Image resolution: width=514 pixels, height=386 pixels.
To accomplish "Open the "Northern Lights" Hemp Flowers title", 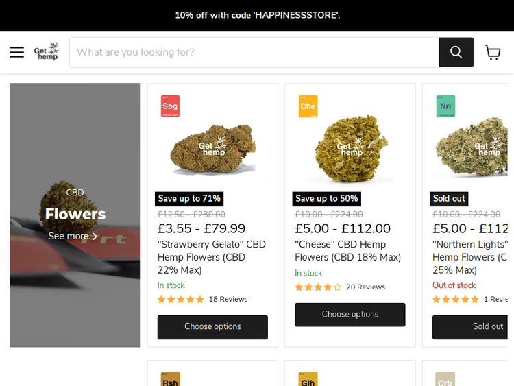I will (470, 257).
